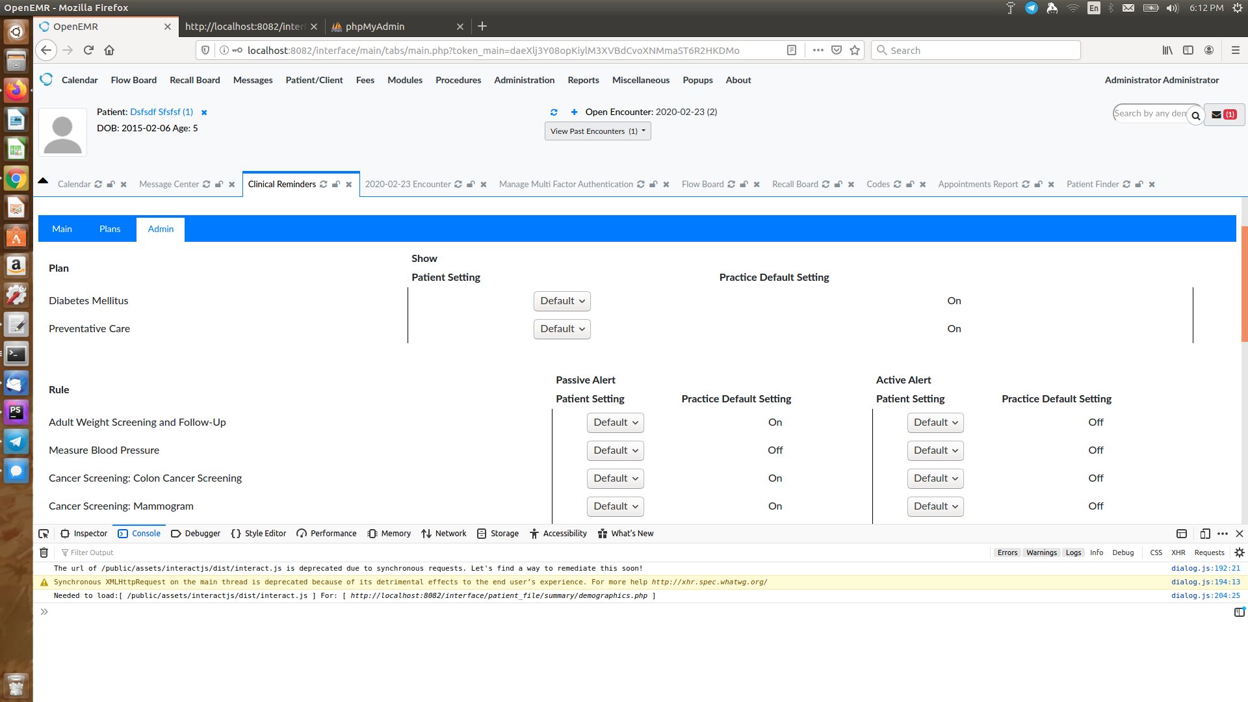
Task: Open the Administration menu
Action: (524, 80)
